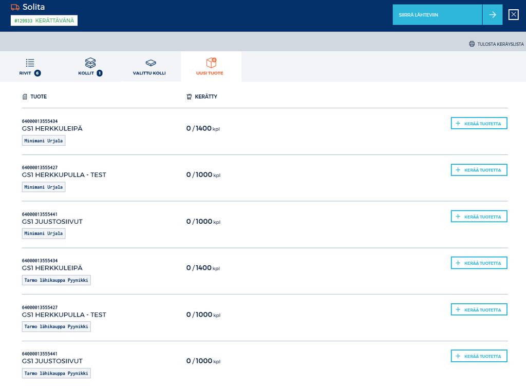Screen dimensions: 526x391
Task: Click 0 / 1000 kpl in the last row
Action: (x=203, y=361)
